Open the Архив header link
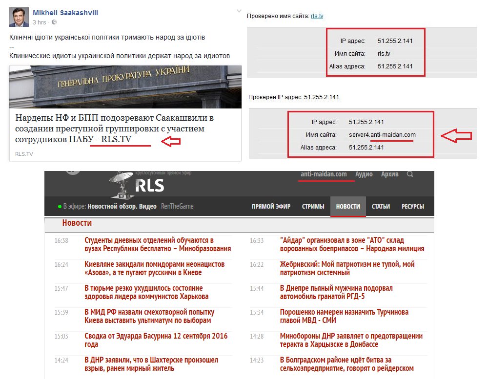Screen dimensions: 488x386 [x=389, y=174]
